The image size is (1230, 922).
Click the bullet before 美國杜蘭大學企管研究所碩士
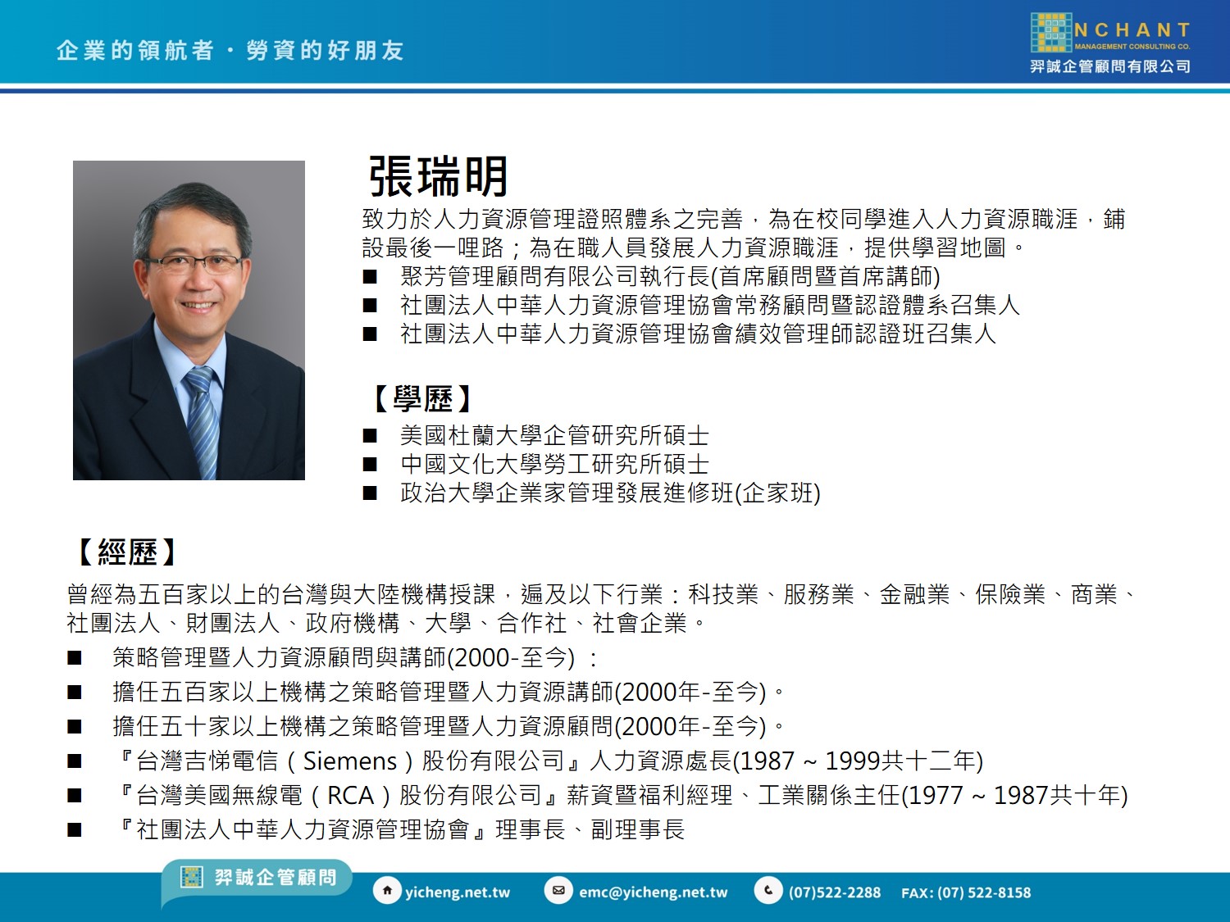[x=370, y=436]
